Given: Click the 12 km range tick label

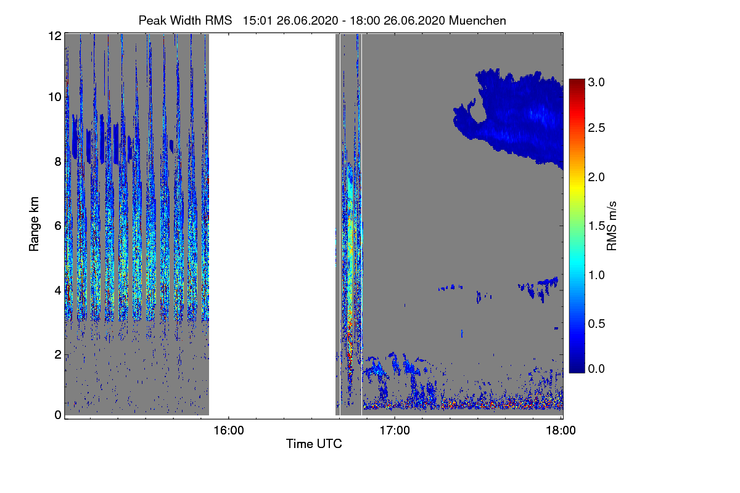Looking at the screenshot, I should click(55, 36).
